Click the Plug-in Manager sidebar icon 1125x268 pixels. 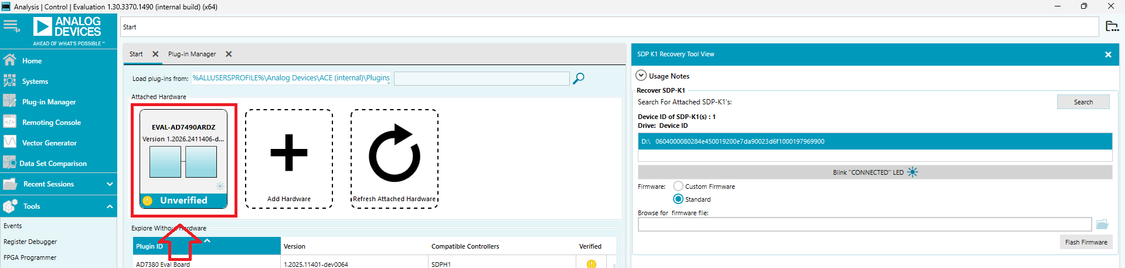9,101
